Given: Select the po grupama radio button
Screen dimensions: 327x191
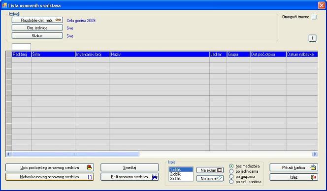Looking at the screenshot, I should 231,176.
